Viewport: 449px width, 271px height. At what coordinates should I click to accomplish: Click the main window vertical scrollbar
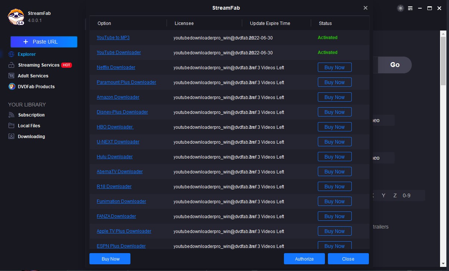tap(443, 61)
